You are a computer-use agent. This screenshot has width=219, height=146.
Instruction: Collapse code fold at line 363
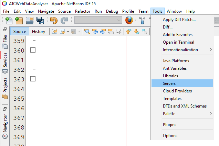point(33,79)
